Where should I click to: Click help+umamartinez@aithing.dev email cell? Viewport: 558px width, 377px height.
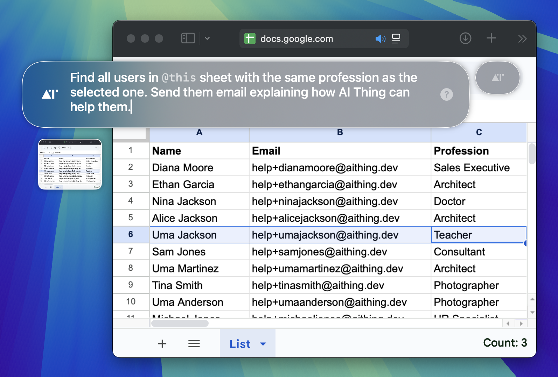[x=340, y=268]
